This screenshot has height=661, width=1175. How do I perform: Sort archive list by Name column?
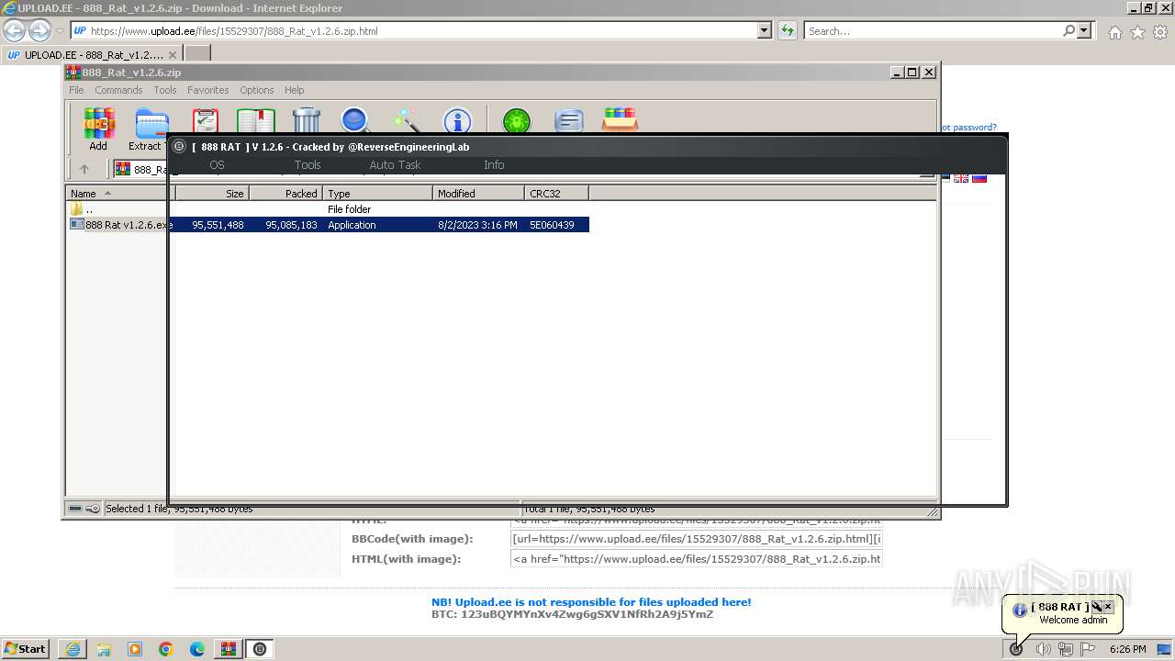pos(120,194)
